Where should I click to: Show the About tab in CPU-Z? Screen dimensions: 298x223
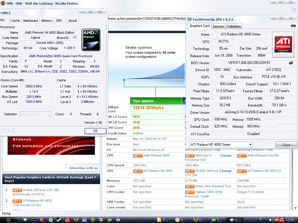coord(72,21)
